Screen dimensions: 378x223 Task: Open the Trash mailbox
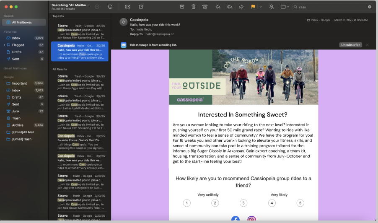(x=24, y=118)
